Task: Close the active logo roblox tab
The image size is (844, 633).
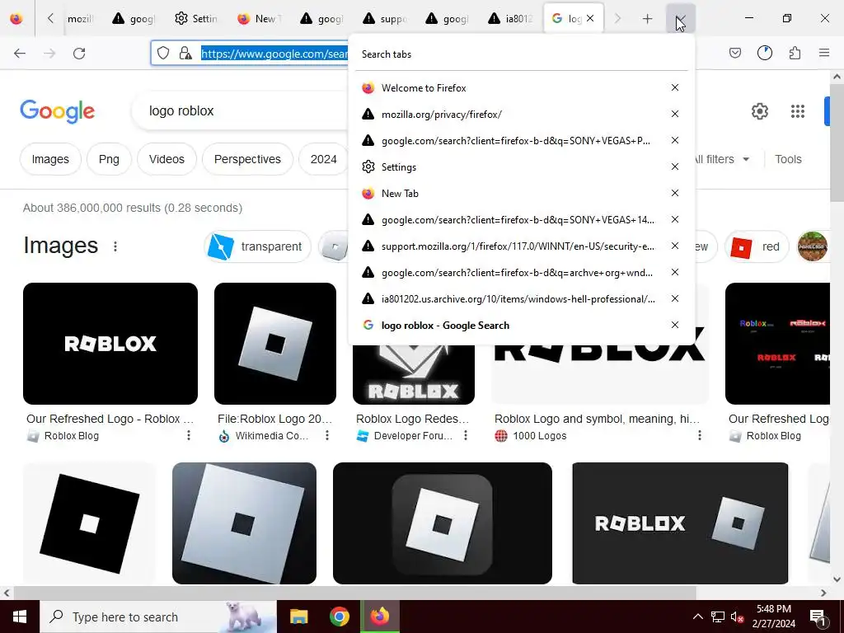Action: point(590,18)
